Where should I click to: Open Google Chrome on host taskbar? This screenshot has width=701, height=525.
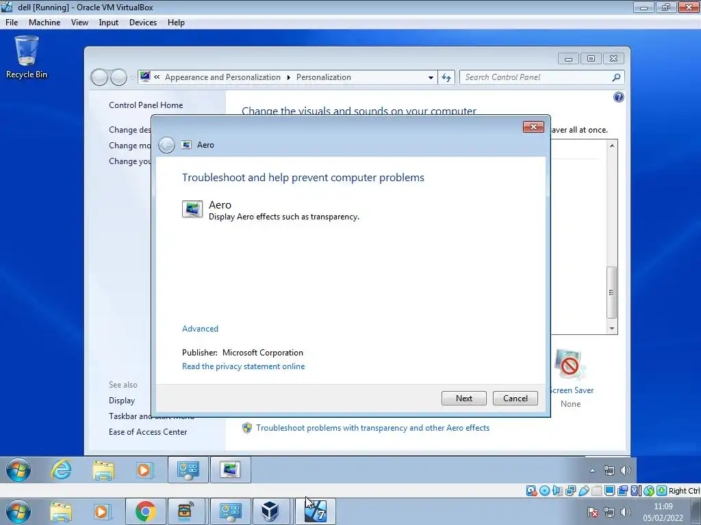[145, 511]
